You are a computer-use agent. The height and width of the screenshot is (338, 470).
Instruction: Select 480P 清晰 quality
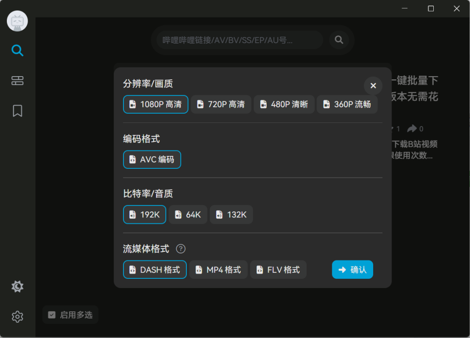[x=284, y=104]
